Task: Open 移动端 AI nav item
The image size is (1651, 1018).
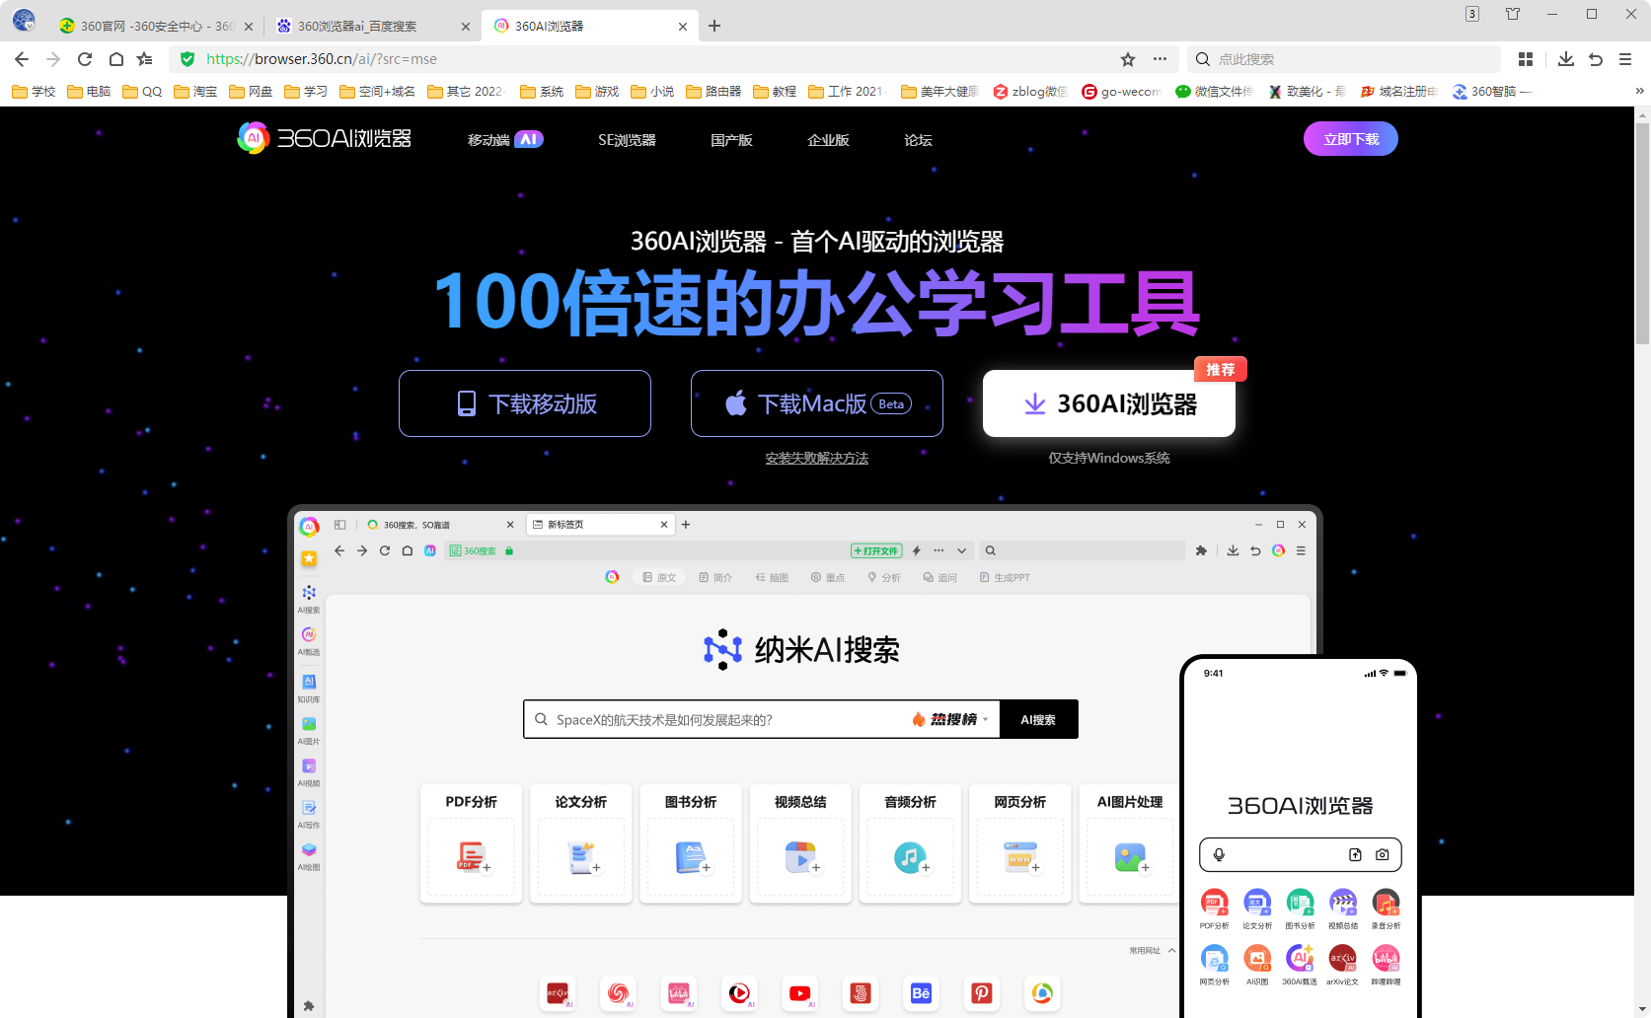Action: pos(505,140)
